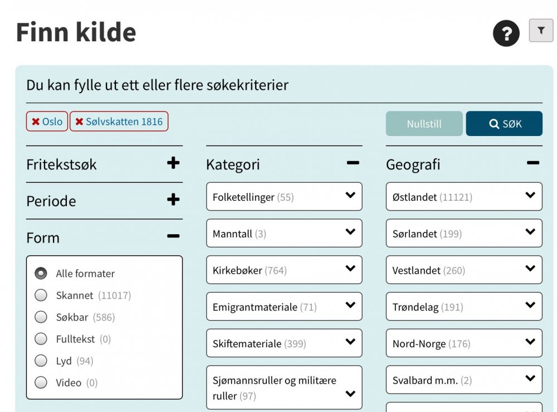
Task: Expand the Fritekstsøk section
Action: [x=173, y=163]
